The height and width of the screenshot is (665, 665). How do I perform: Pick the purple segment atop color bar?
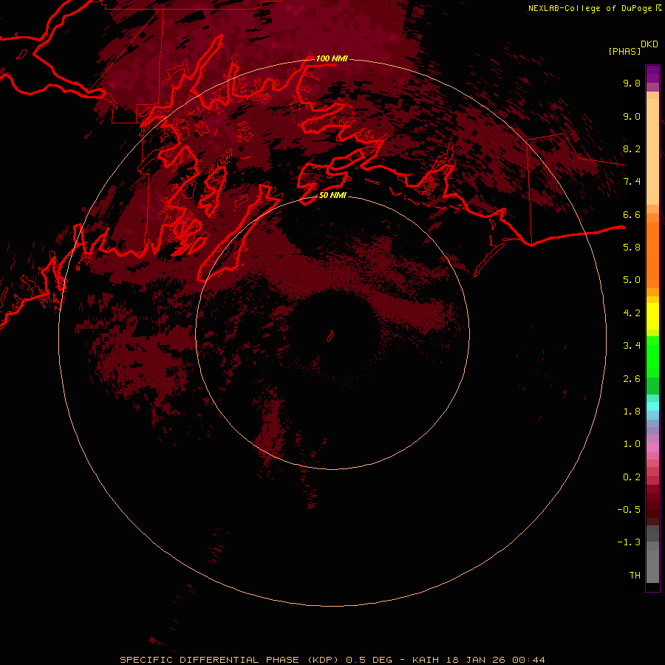pyautogui.click(x=652, y=74)
